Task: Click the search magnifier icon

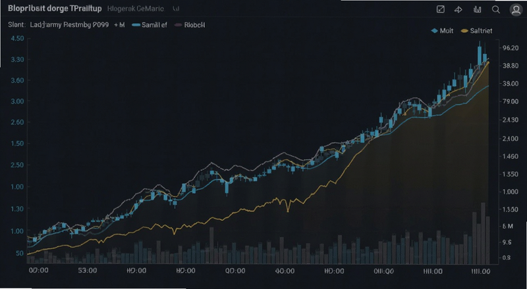Action: point(496,9)
